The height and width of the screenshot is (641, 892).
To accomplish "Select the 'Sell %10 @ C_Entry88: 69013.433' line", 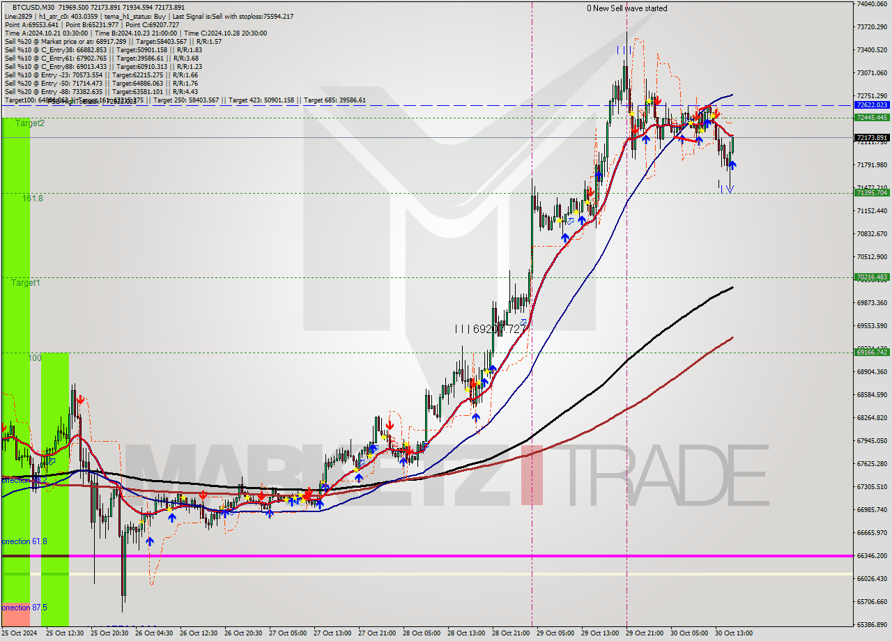I will [103, 66].
